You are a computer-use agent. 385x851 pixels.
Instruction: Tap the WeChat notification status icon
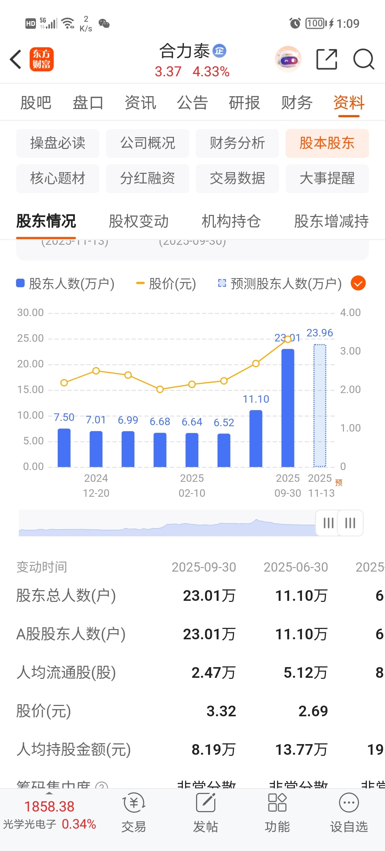click(104, 24)
